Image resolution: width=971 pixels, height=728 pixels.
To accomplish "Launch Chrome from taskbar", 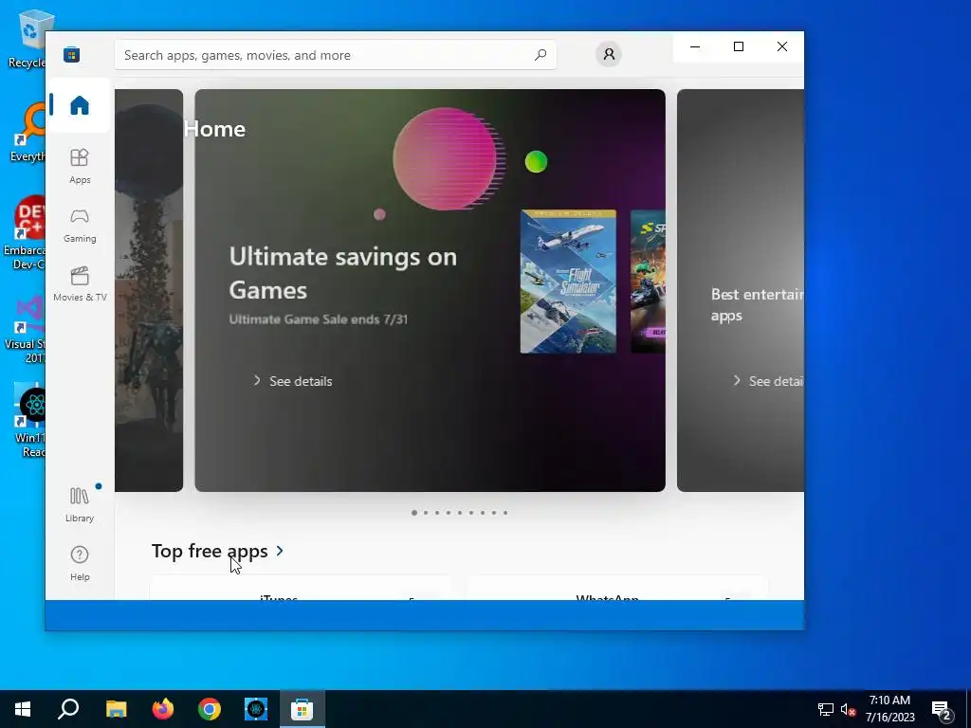I will coord(210,709).
